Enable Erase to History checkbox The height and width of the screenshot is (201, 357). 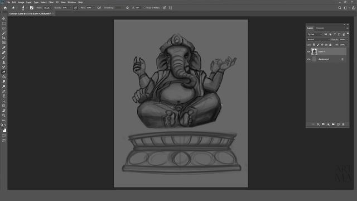coord(144,8)
